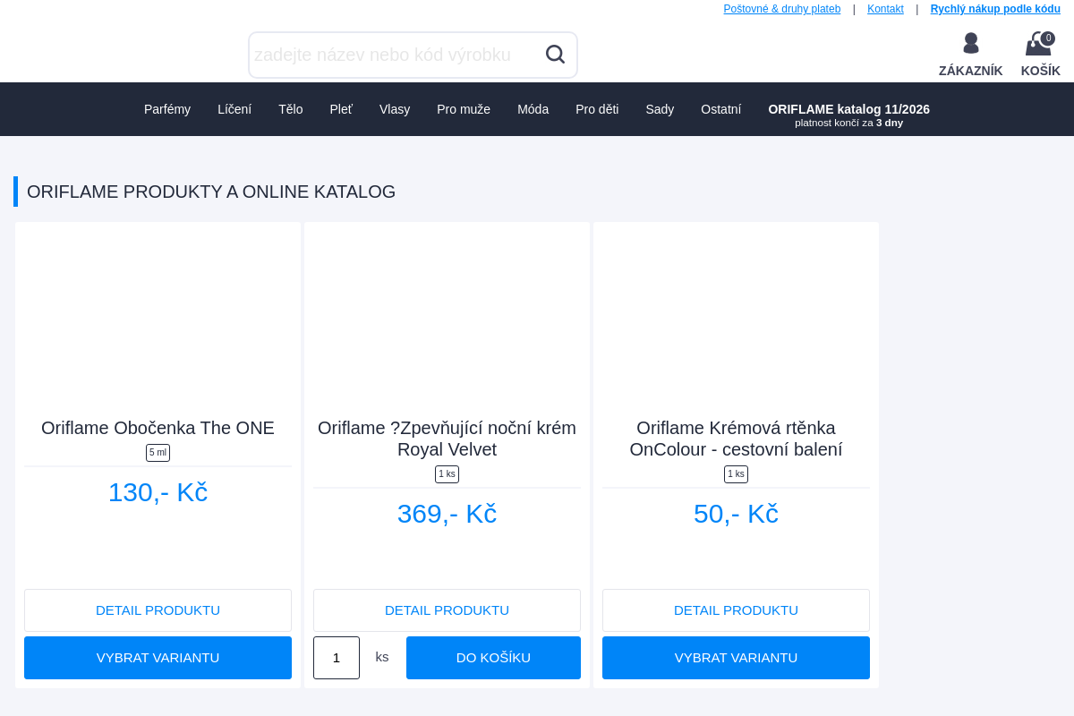Click the 5 ml size badge
Image resolution: width=1074 pixels, height=716 pixels.
(x=158, y=453)
